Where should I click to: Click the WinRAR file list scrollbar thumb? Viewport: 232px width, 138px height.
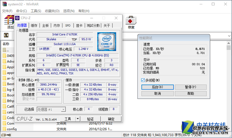click(x=229, y=48)
